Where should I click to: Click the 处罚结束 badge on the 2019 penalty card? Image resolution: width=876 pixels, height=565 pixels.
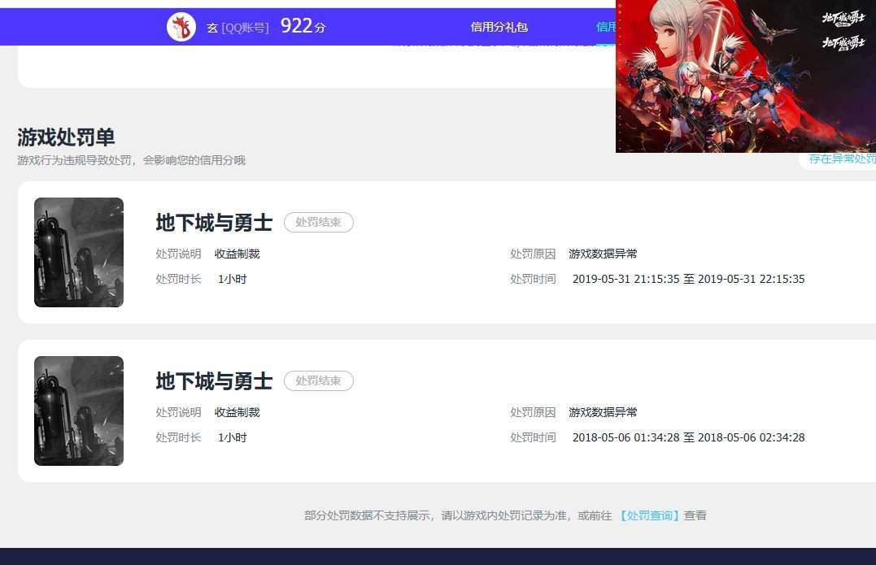(319, 222)
